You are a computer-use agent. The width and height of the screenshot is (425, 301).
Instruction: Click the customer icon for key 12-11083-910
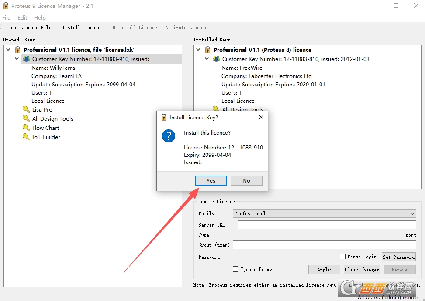click(26, 59)
